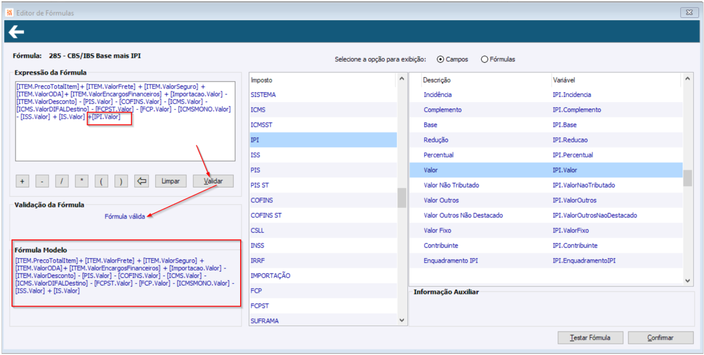The image size is (704, 355).
Task: Close the Editor de Fórmulas window
Action: click(689, 12)
